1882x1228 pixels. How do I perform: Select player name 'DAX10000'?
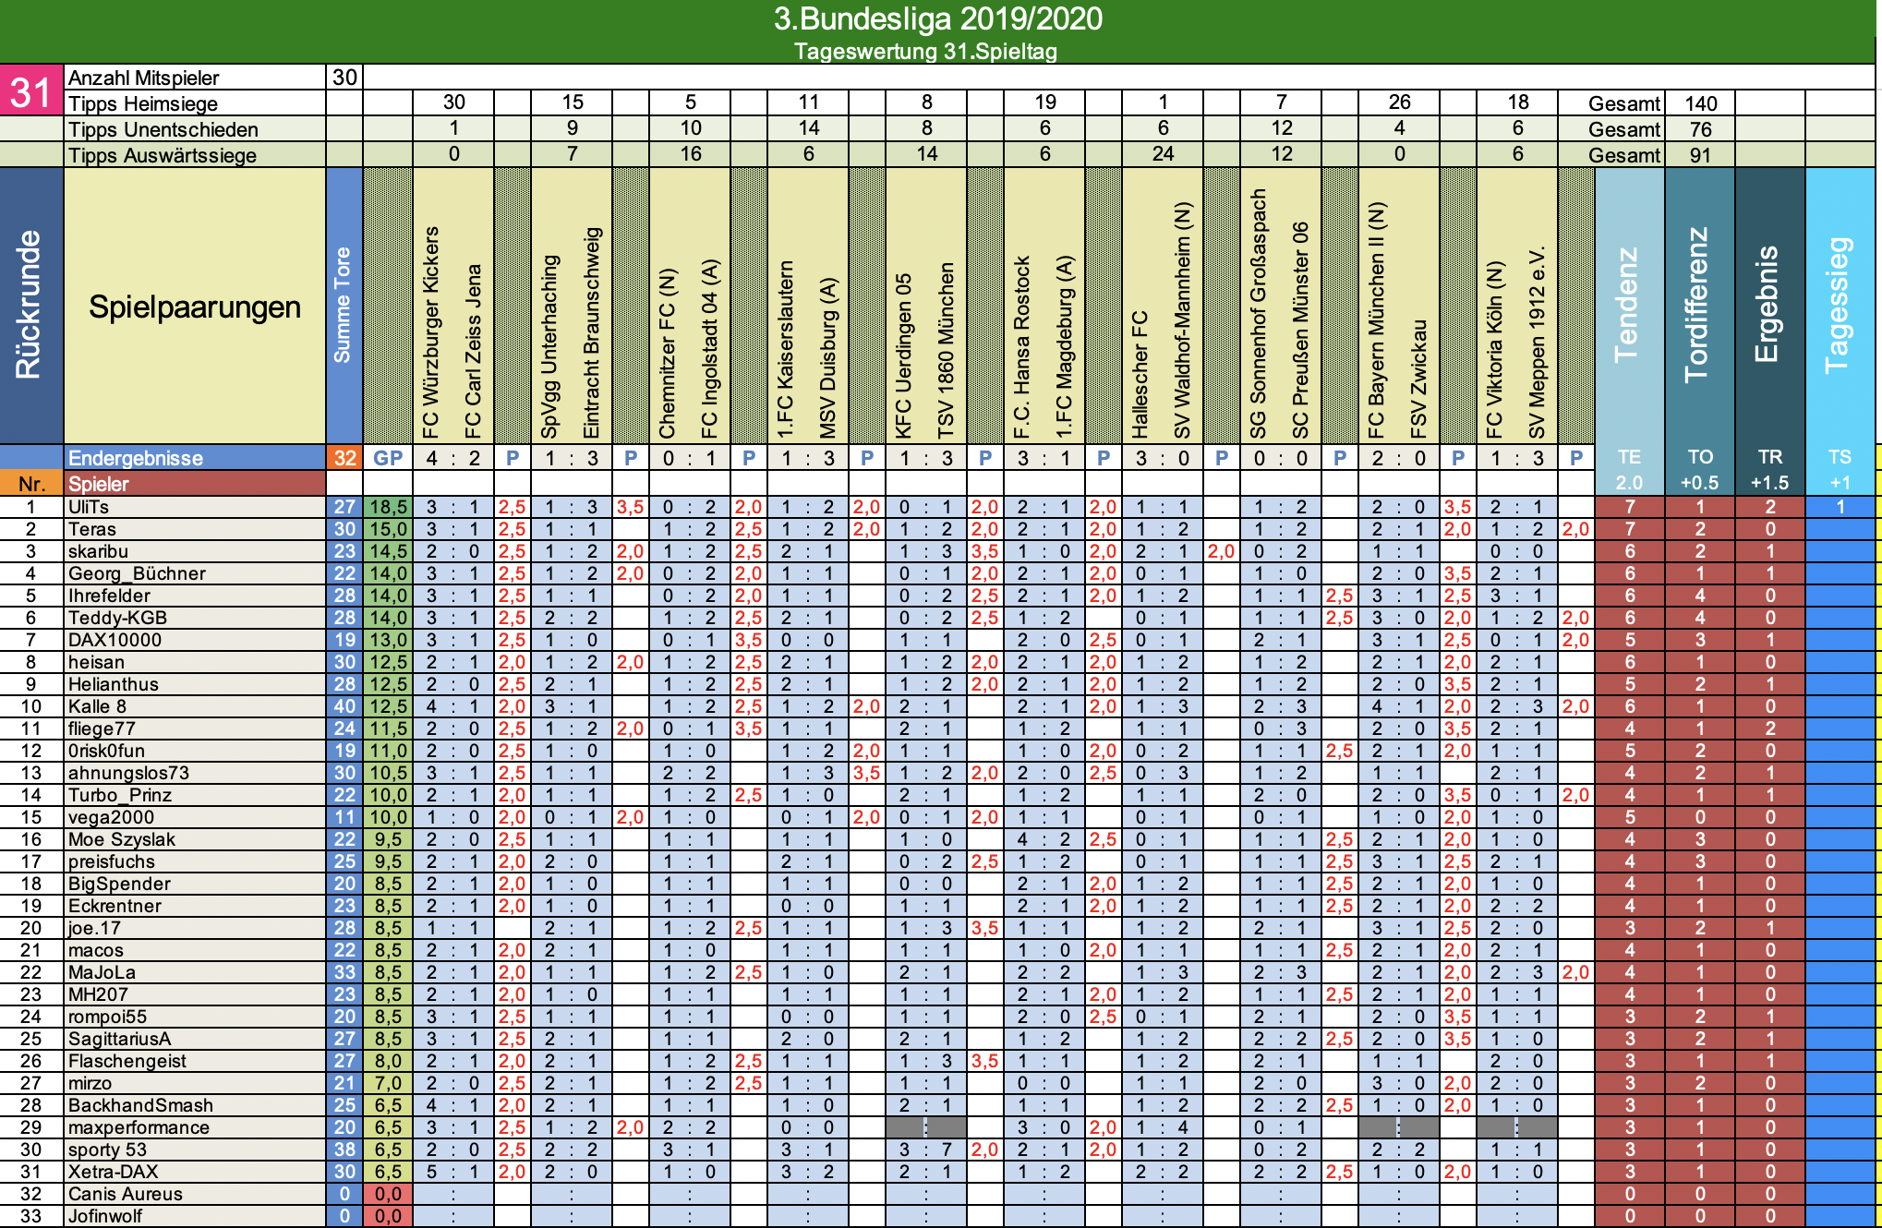(x=115, y=640)
